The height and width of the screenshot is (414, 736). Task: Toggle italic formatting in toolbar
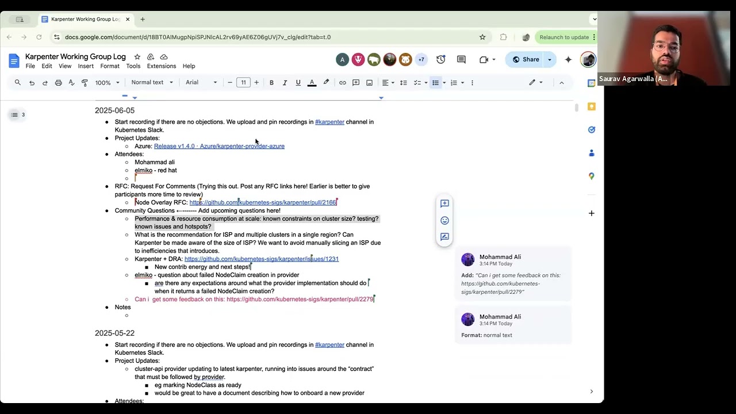(x=285, y=83)
